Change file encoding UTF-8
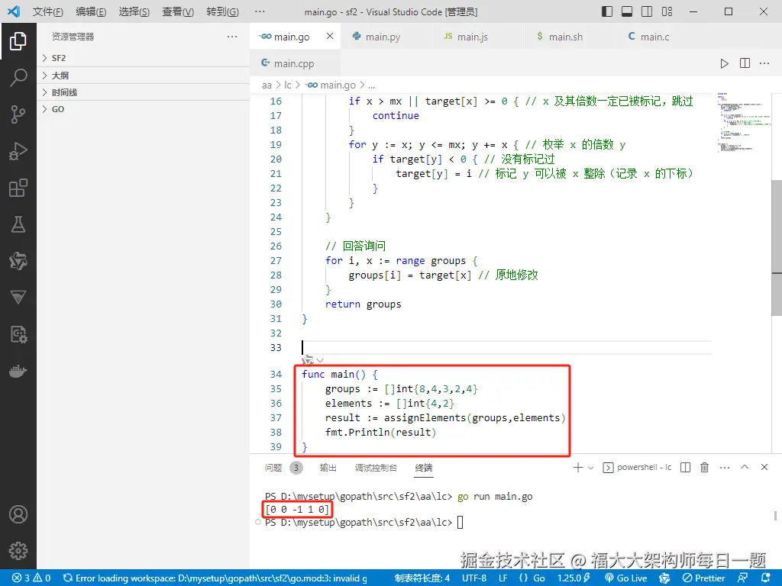782x586 pixels. [x=473, y=578]
